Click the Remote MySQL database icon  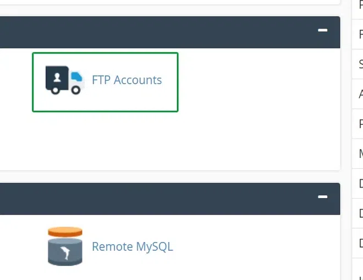(65, 246)
